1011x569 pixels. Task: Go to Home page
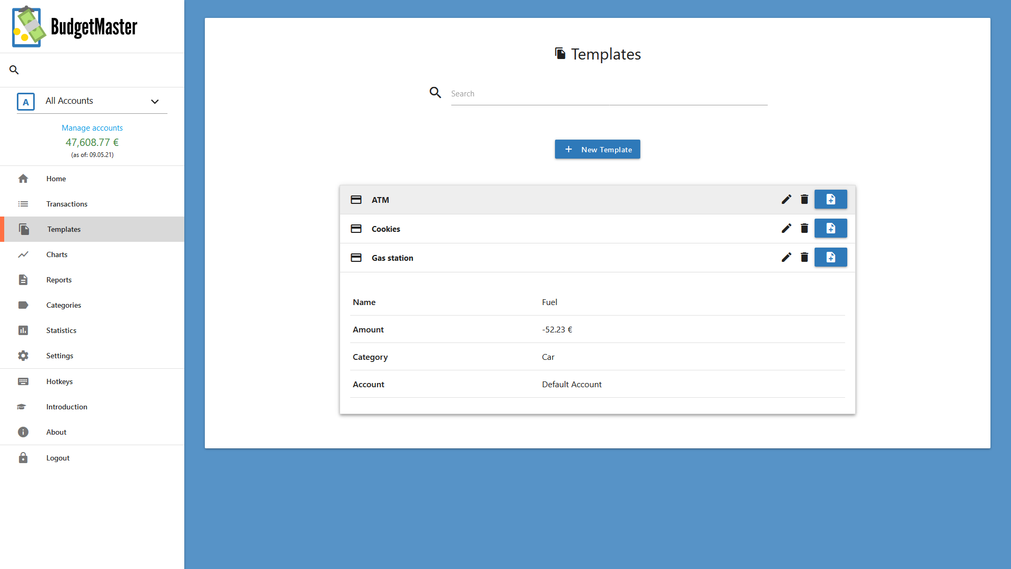tap(56, 179)
